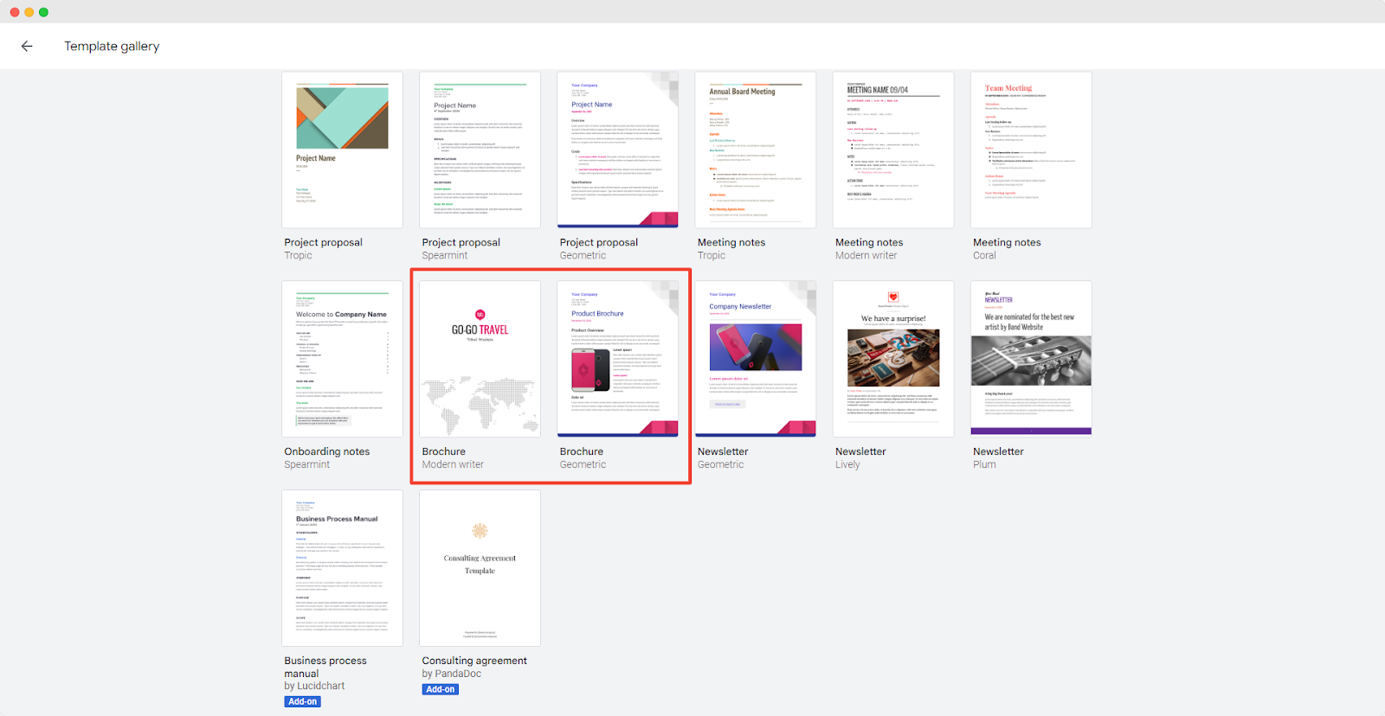Click the green maximize window button

pos(44,12)
